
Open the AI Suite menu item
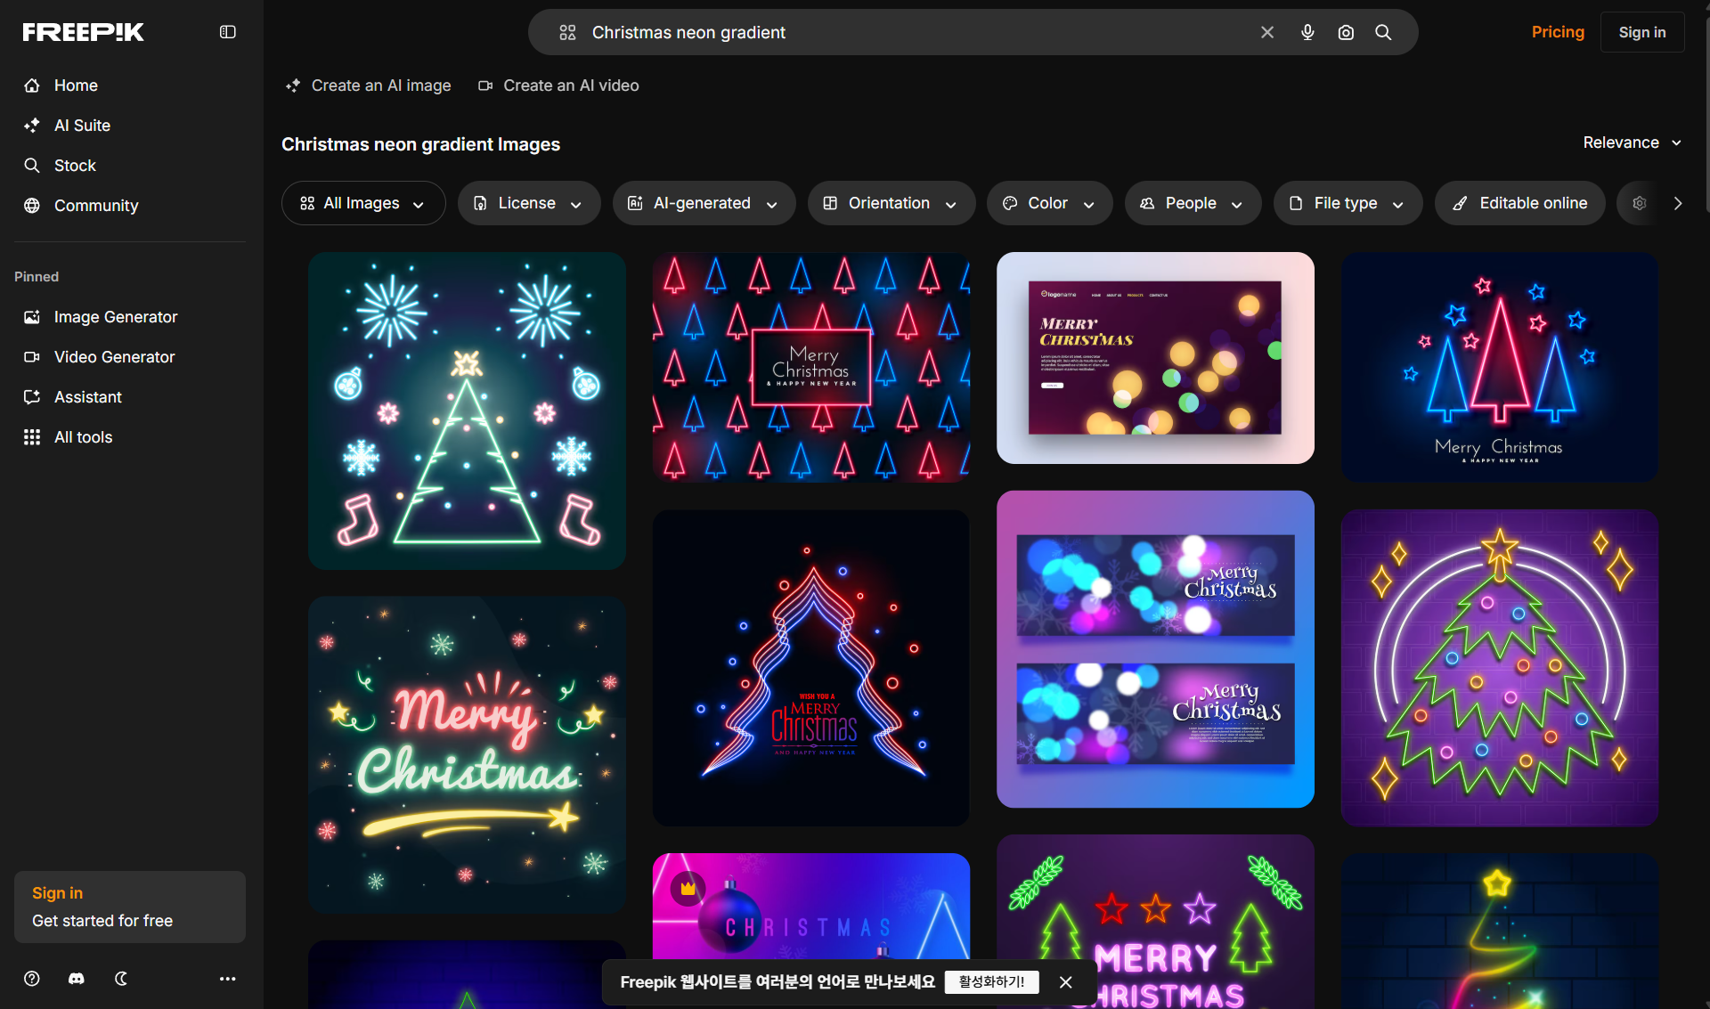tap(82, 126)
